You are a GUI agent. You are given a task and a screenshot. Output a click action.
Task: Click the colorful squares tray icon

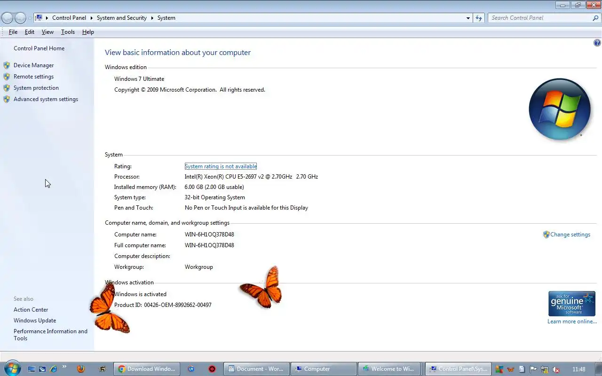click(499, 369)
